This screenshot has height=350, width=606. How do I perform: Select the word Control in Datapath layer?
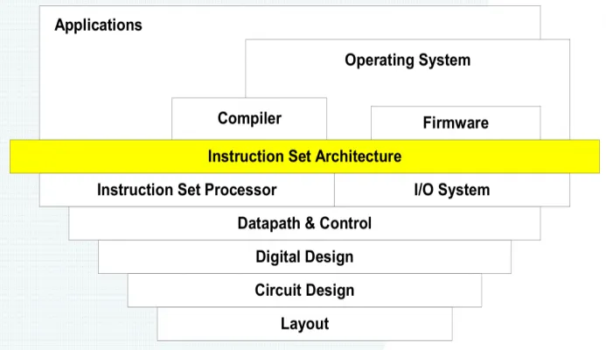click(345, 223)
